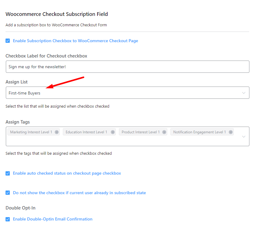
Task: Click the Enable Subscription Checkbox label text
Action: [75, 41]
